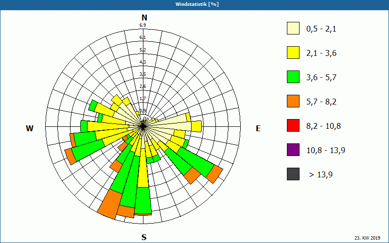Click the '0,5 - 2,1' legend label
The width and height of the screenshot is (389, 243).
pos(321,29)
